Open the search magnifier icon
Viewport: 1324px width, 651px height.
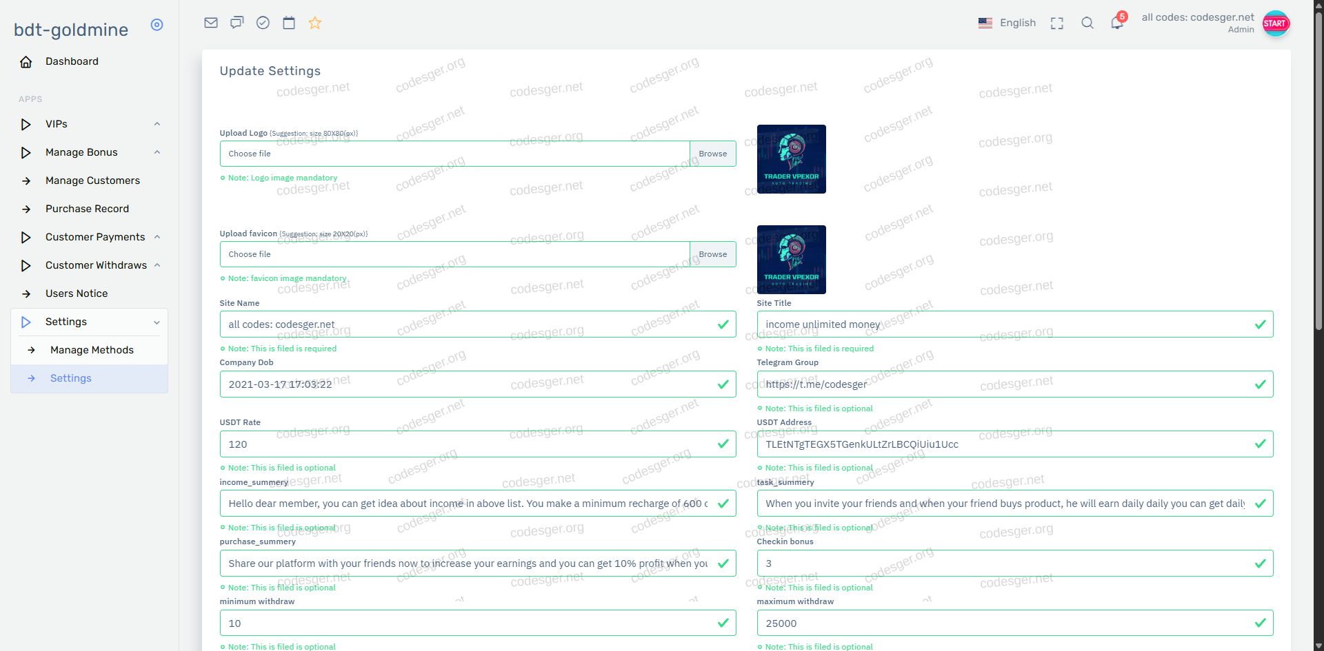[1087, 23]
